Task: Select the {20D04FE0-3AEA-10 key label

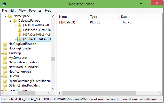Action: coord(37,39)
